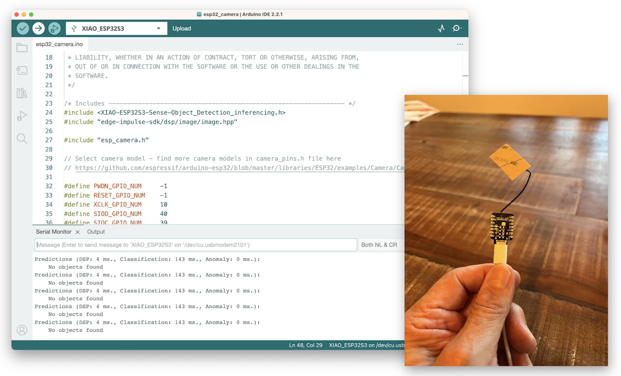Close the Serial Monitor tab

pos(78,232)
